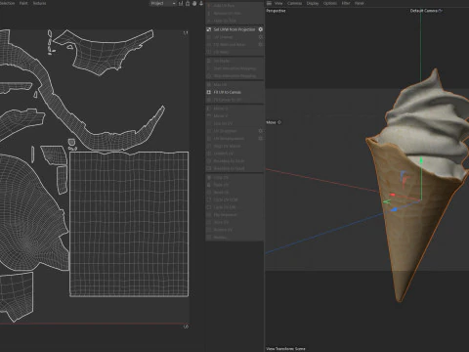Open the viewport Filter menu

(346, 3)
